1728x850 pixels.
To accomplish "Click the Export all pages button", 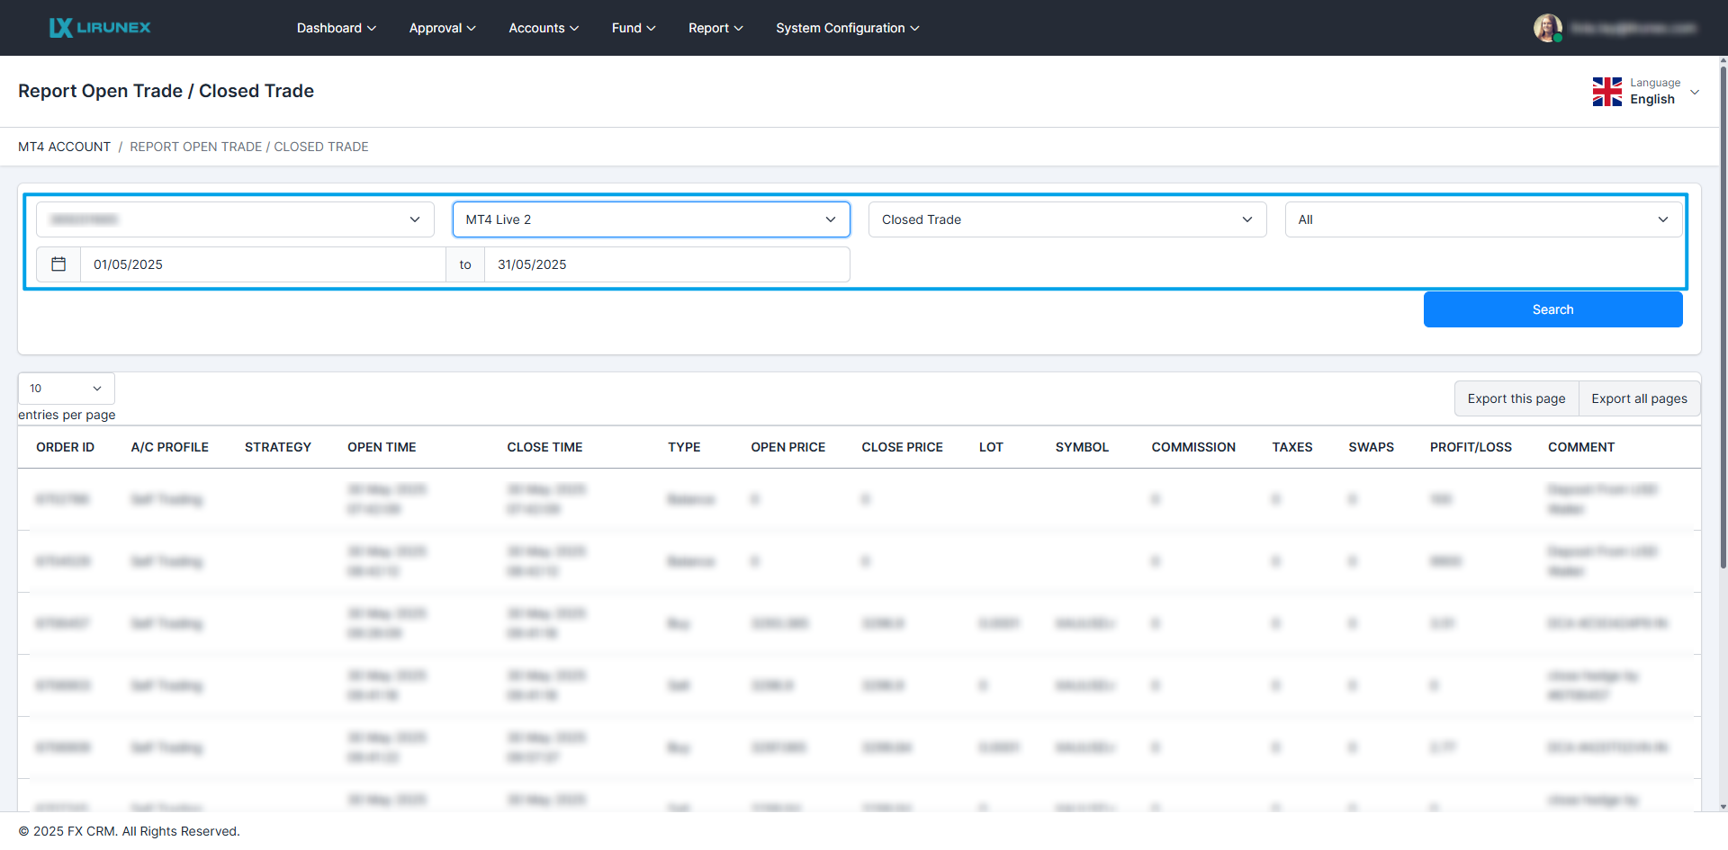I will tap(1639, 398).
